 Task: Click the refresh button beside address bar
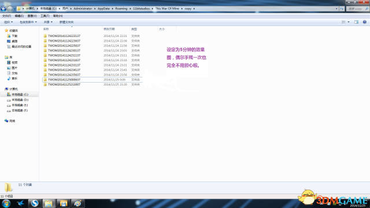[x=342, y=9]
